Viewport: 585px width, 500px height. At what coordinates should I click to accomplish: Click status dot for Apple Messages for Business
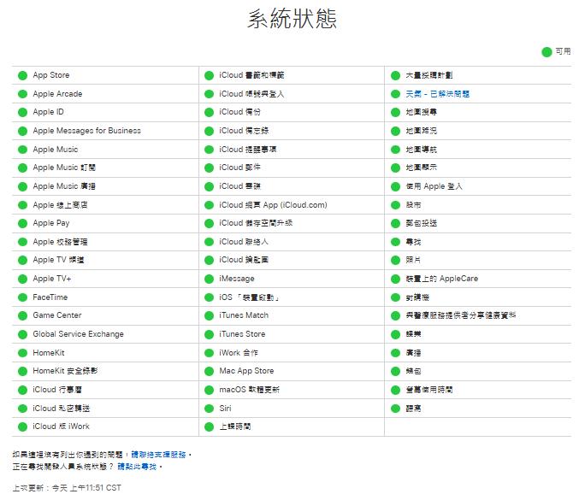[23, 131]
